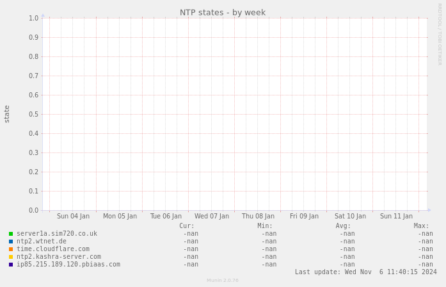
Task: Click the 1.0 y-axis value
Action: point(33,18)
